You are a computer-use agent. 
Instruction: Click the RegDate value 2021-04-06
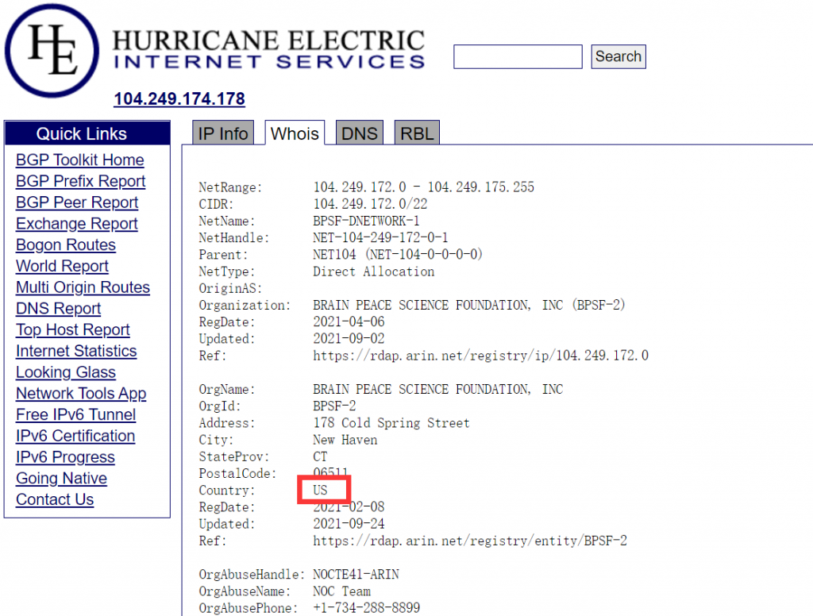click(349, 322)
